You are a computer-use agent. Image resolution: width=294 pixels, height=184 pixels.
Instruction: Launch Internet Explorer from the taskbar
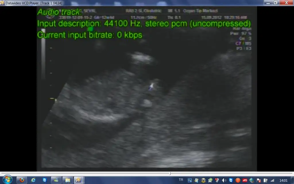(x=33, y=180)
